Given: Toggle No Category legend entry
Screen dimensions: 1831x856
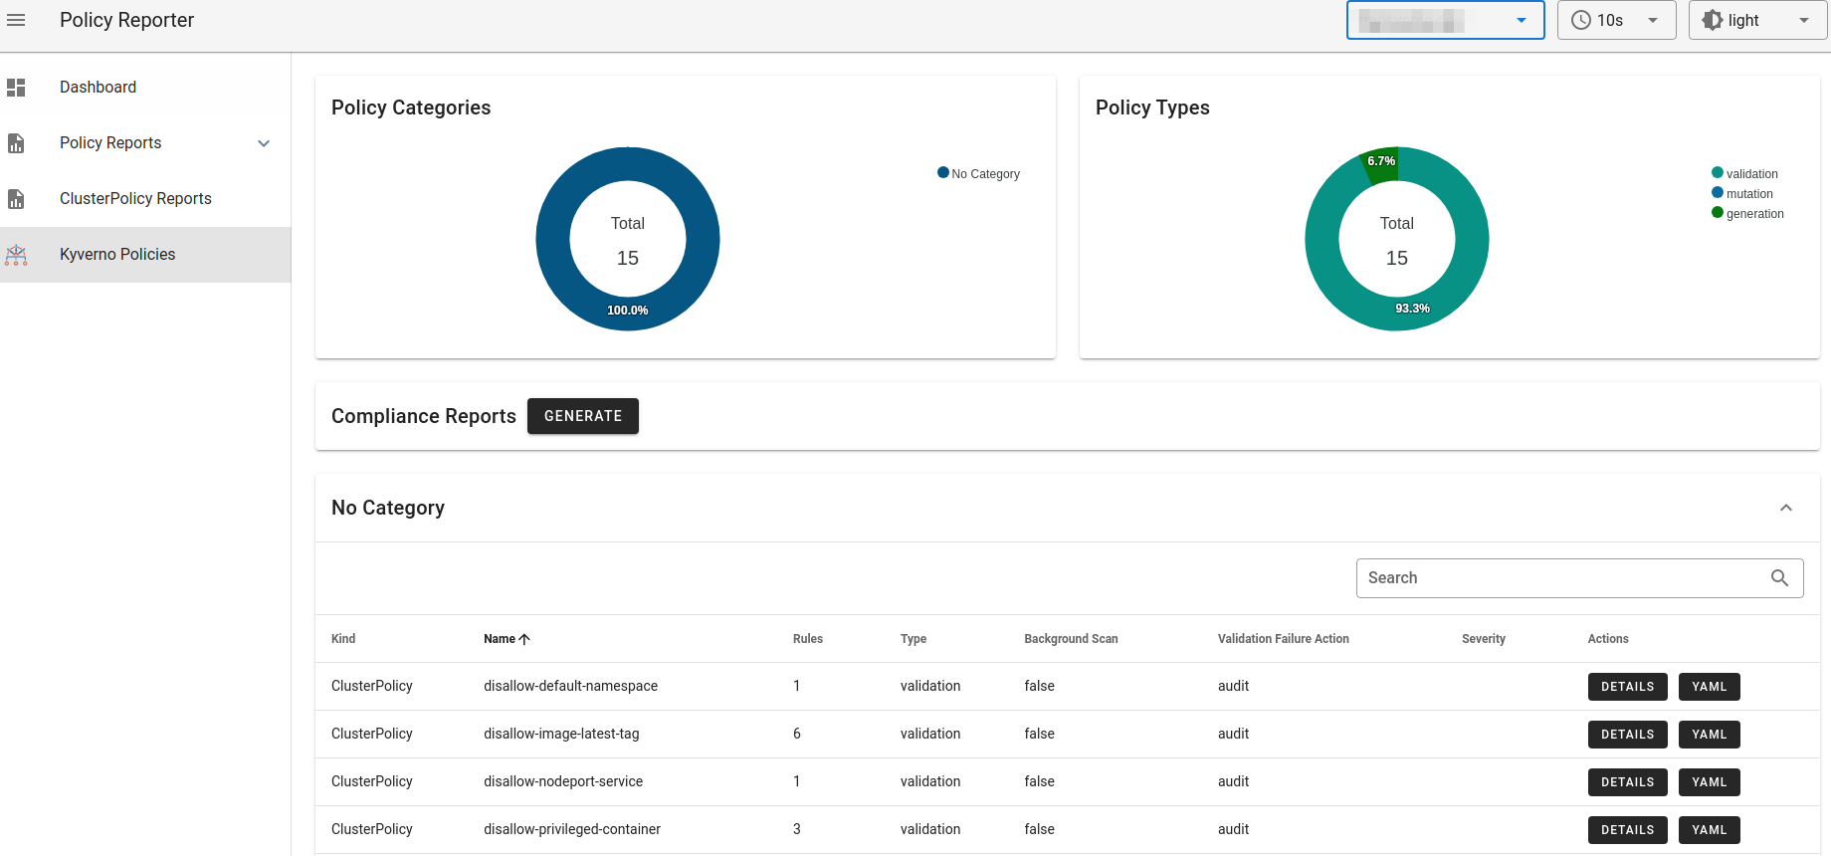Looking at the screenshot, I should coord(978,173).
